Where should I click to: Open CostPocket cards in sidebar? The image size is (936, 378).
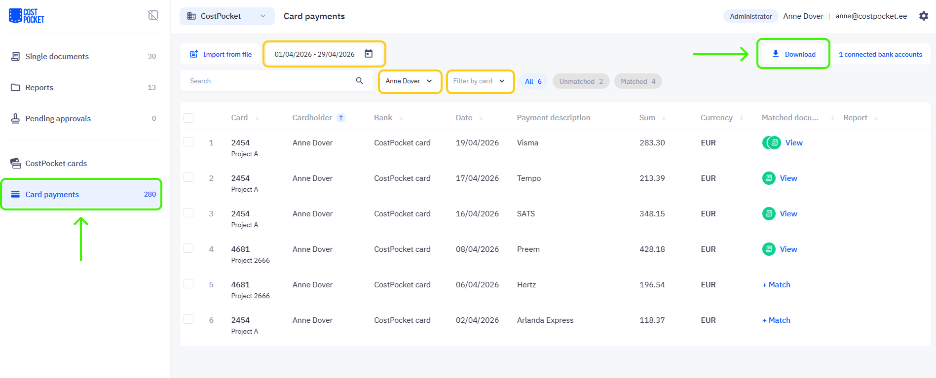[82, 163]
